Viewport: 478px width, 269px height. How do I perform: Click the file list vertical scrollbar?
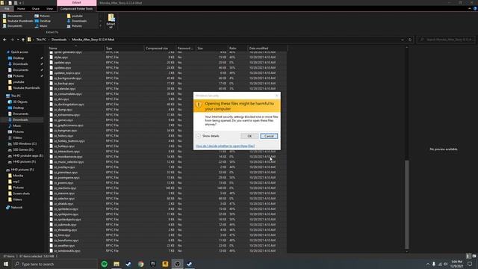(406, 204)
